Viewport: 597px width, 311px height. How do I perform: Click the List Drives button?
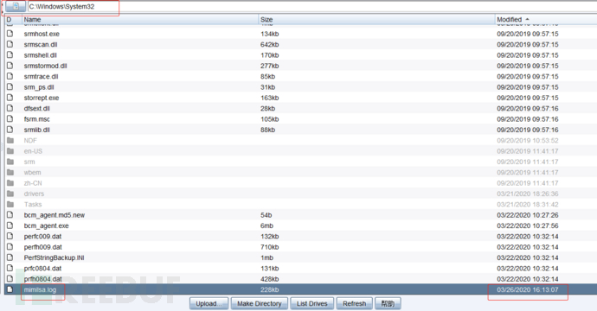point(311,303)
